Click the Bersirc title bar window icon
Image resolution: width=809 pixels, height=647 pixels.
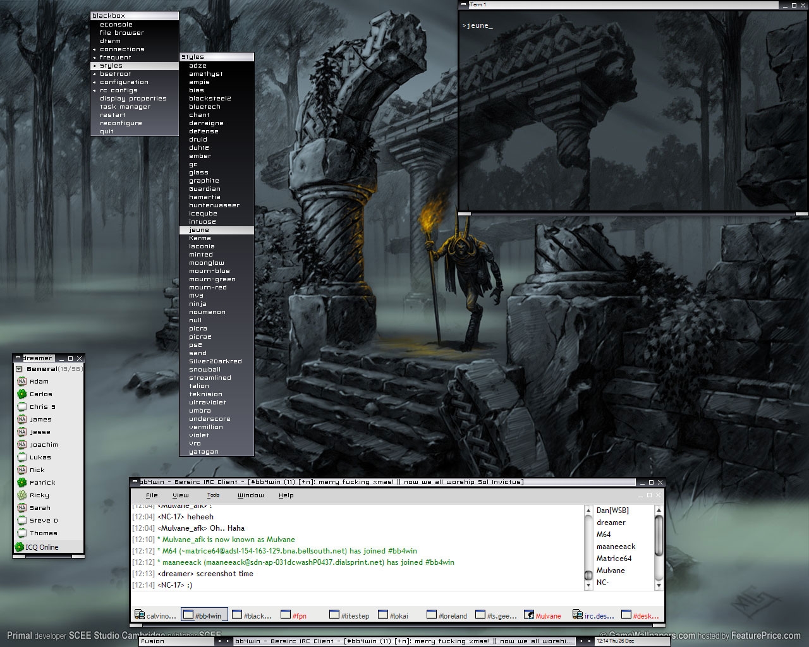pyautogui.click(x=135, y=482)
